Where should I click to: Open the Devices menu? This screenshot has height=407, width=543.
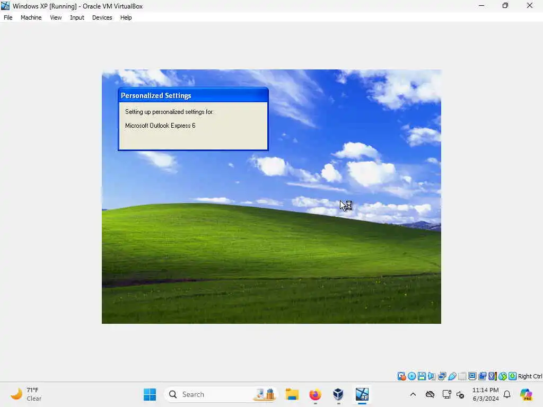tap(102, 17)
